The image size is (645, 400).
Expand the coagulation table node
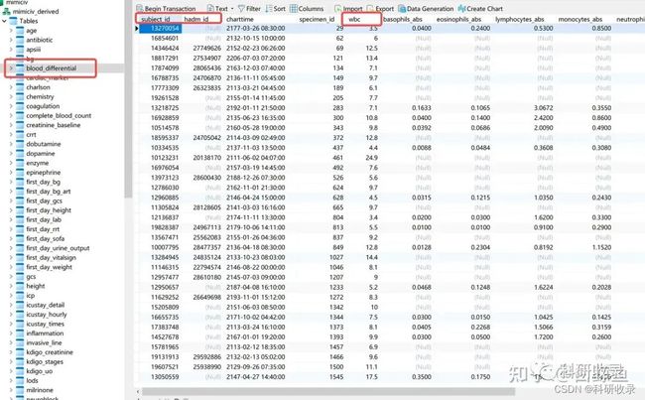[x=11, y=106]
